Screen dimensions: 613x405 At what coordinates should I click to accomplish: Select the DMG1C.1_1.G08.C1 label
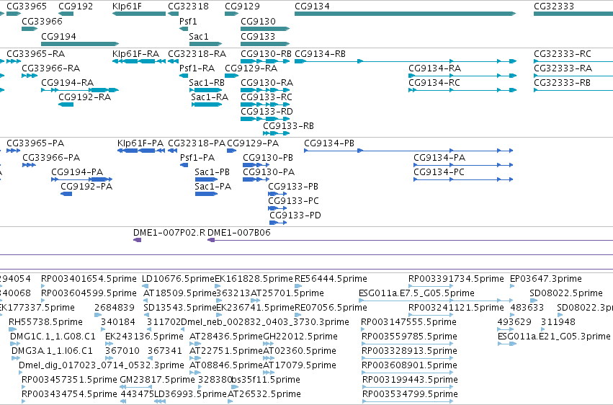pyautogui.click(x=53, y=337)
